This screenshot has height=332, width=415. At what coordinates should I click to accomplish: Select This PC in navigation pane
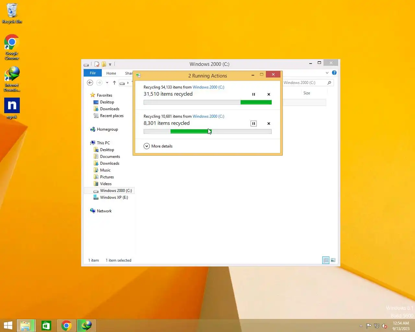[x=103, y=143]
